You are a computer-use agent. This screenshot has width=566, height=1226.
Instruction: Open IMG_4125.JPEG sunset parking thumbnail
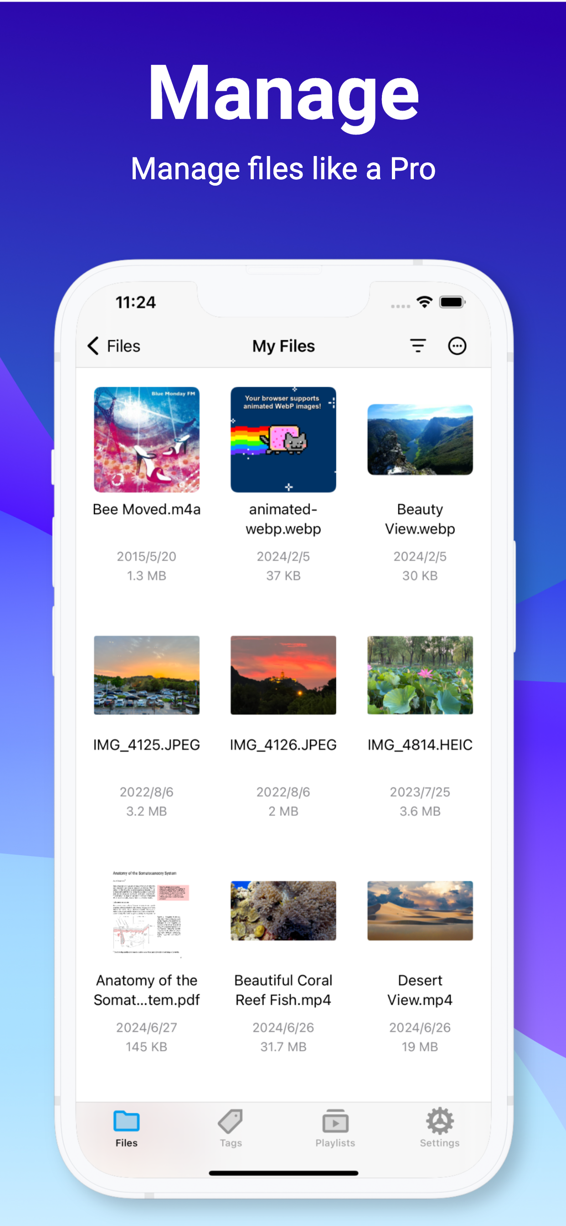coord(146,675)
